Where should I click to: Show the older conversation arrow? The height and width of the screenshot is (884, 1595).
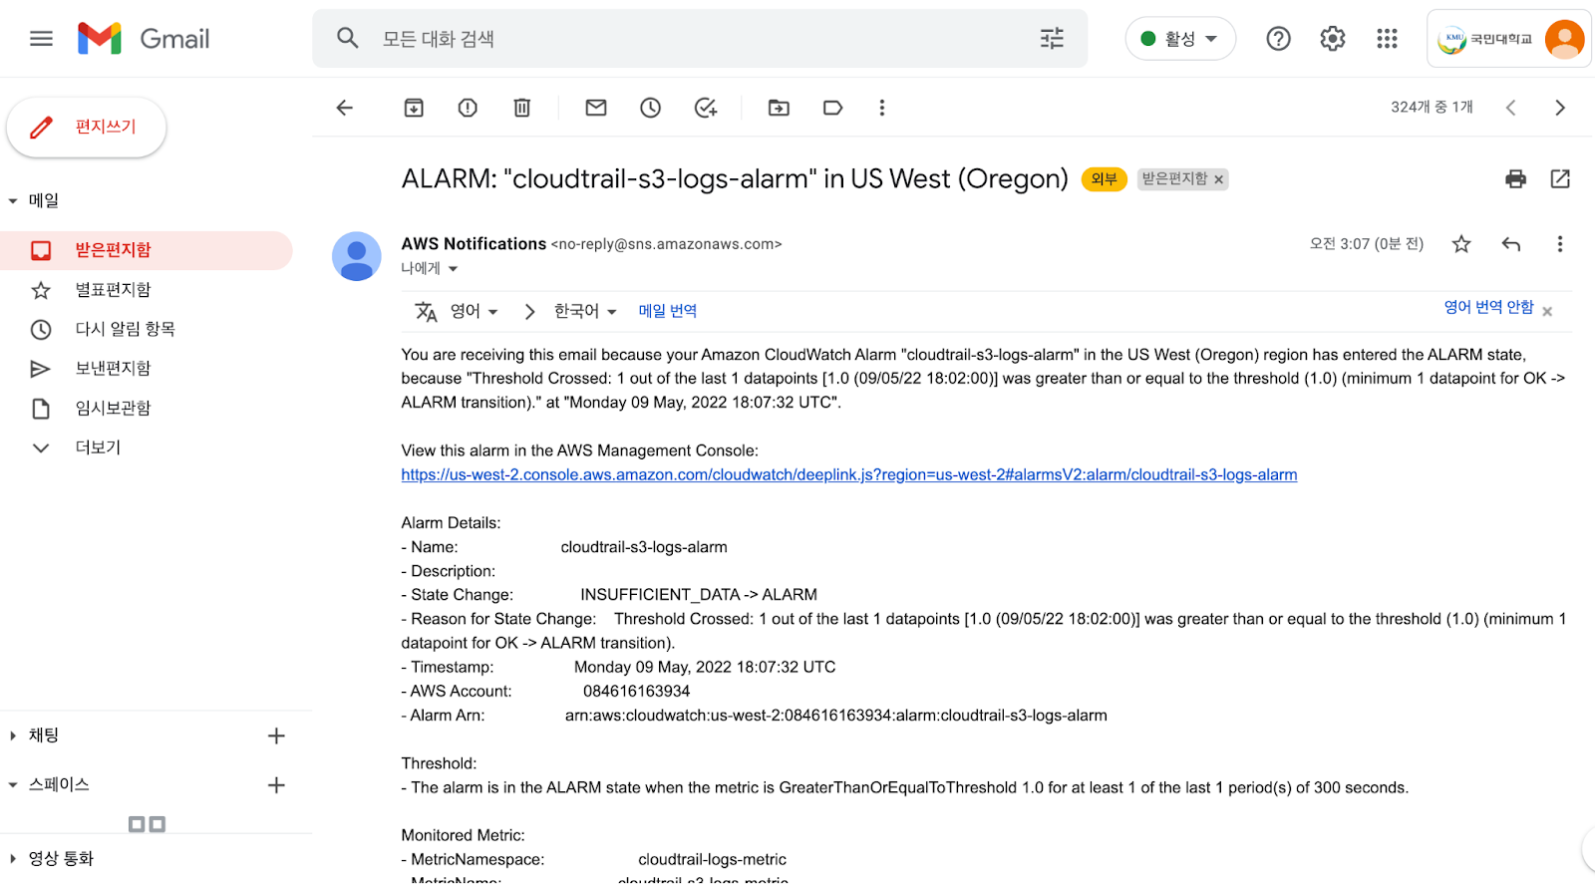coord(1560,108)
